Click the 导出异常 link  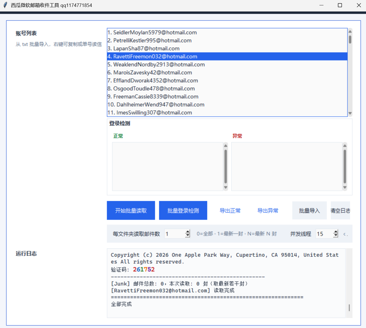pos(268,210)
